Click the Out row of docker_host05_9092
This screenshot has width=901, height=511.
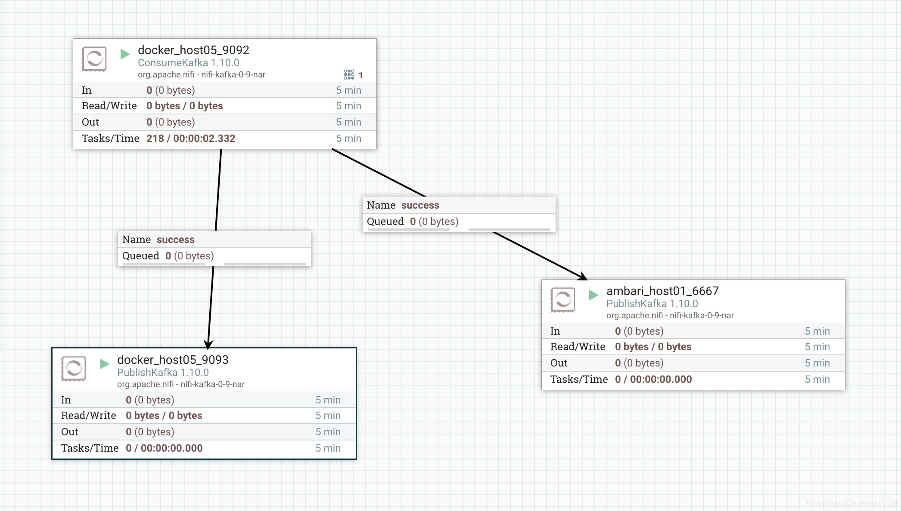point(225,122)
